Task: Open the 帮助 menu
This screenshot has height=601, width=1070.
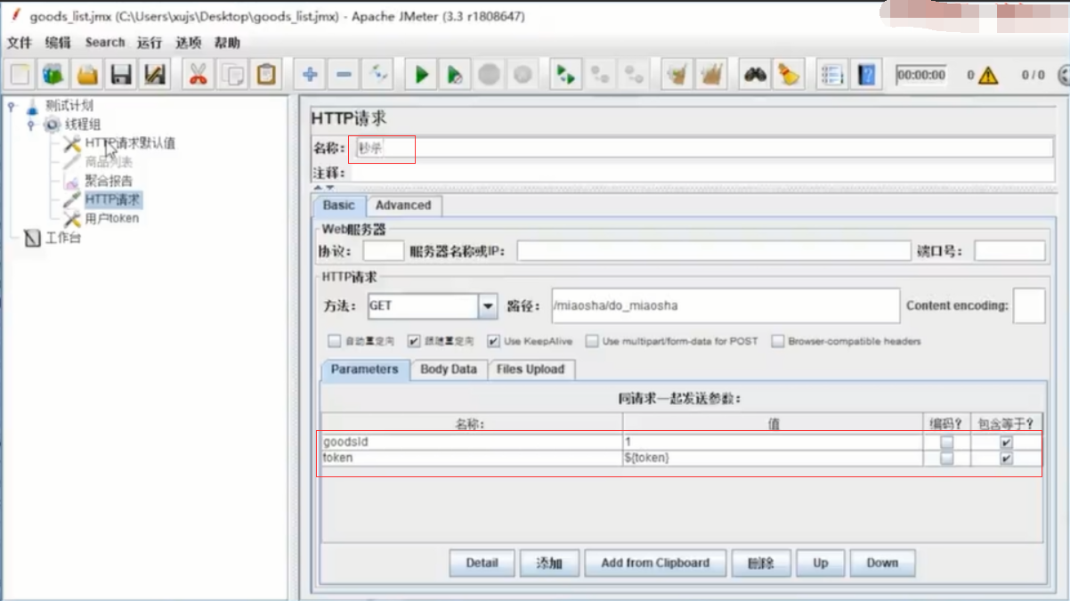Action: tap(227, 42)
